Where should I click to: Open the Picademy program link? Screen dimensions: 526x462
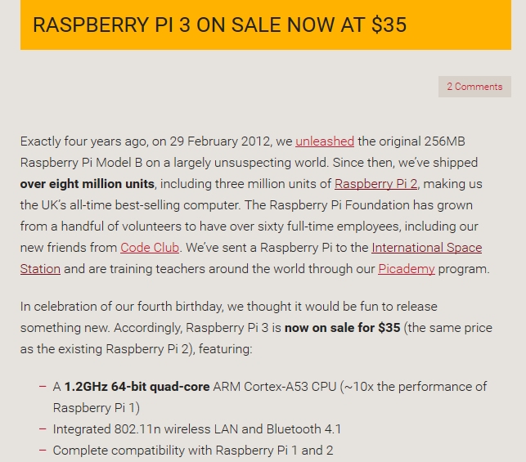[407, 269]
